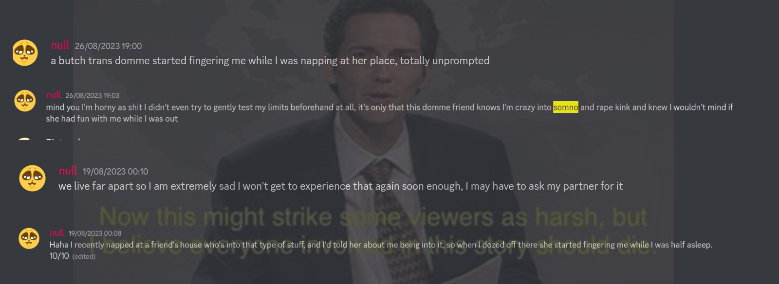This screenshot has width=779, height=284.
Task: Open avatar of the 19/08/2023 00:10 message
Action: point(32,178)
